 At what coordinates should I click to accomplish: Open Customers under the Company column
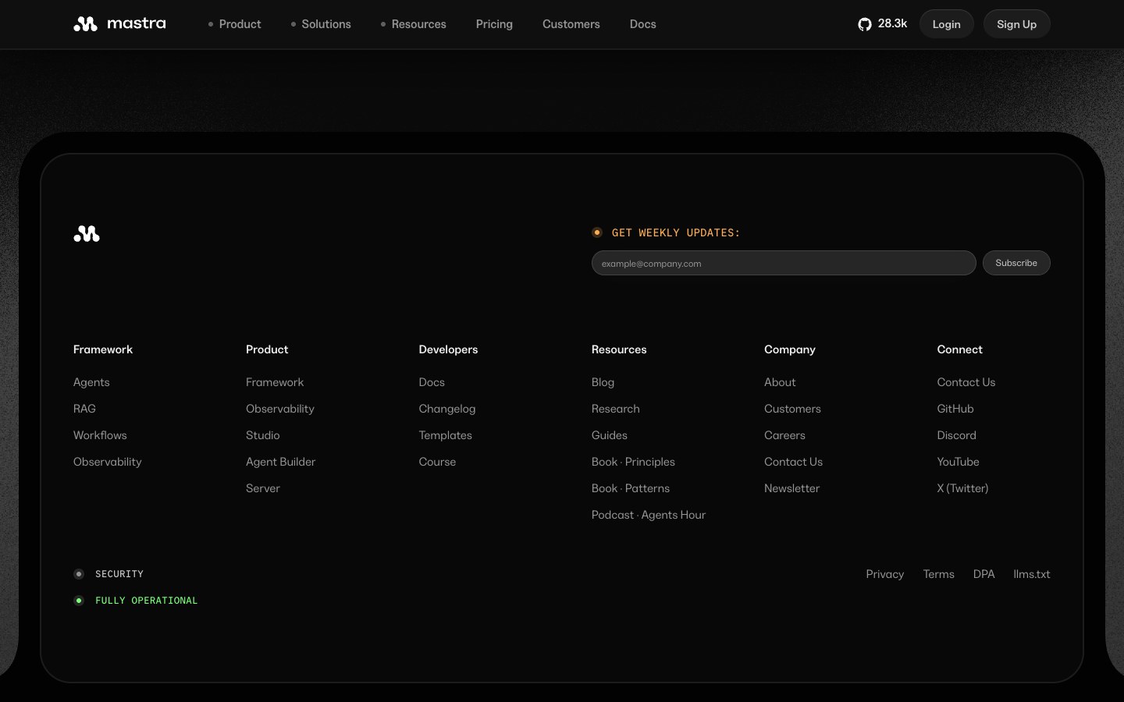tap(792, 409)
